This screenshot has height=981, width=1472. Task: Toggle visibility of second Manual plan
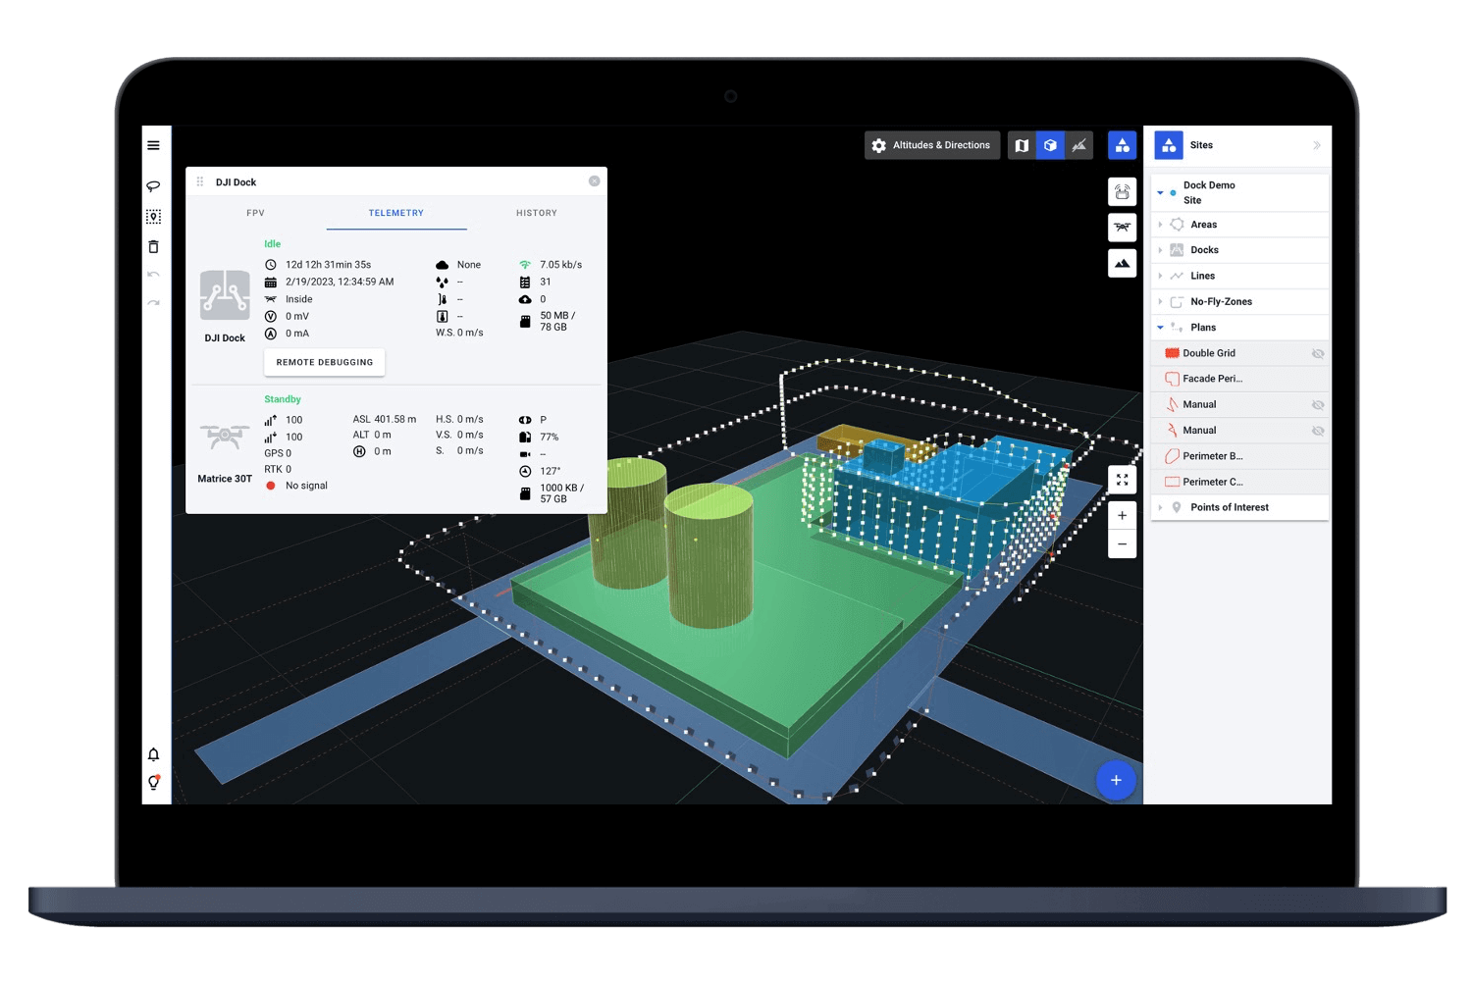pos(1318,430)
